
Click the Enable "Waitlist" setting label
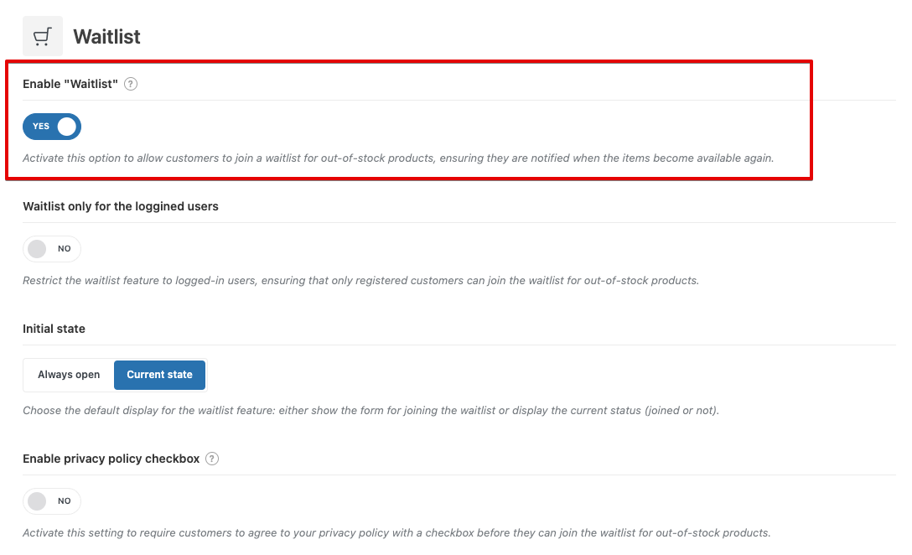click(x=70, y=84)
